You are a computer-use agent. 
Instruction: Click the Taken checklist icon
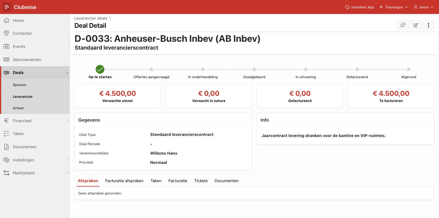[6, 134]
